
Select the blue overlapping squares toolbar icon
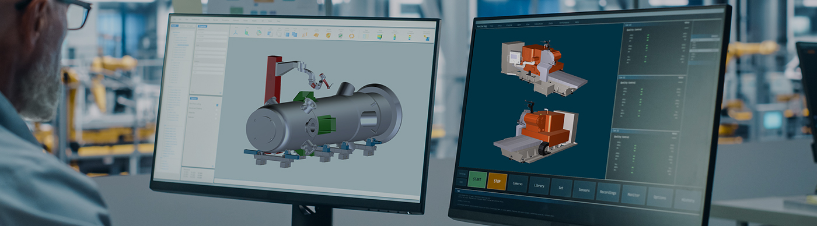pyautogui.click(x=294, y=34)
